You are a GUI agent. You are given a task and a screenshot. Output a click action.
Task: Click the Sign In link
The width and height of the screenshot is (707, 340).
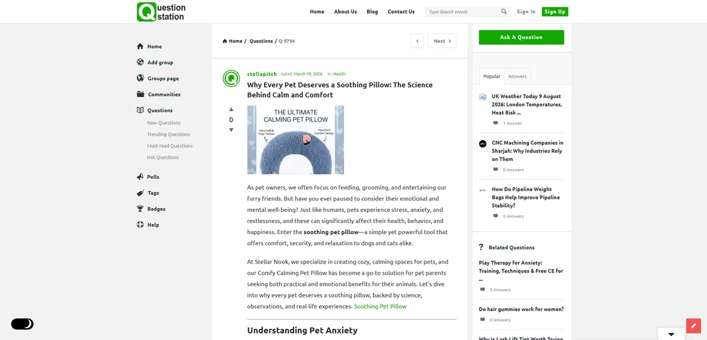(x=526, y=12)
